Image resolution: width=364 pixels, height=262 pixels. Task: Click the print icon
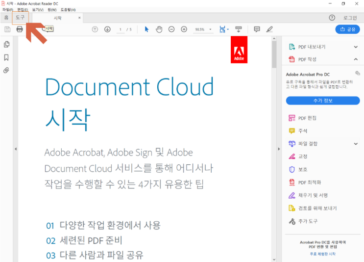20,29
